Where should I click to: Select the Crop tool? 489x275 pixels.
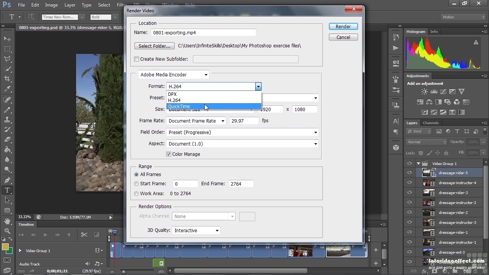pyautogui.click(x=7, y=79)
